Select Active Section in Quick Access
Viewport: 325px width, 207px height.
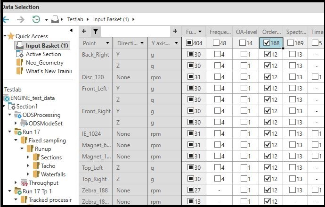pyautogui.click(x=43, y=54)
